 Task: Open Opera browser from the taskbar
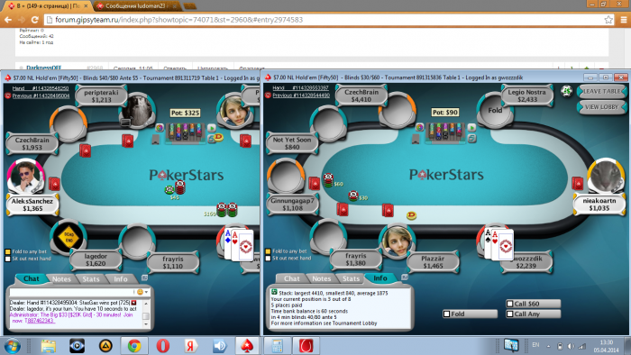[162, 346]
